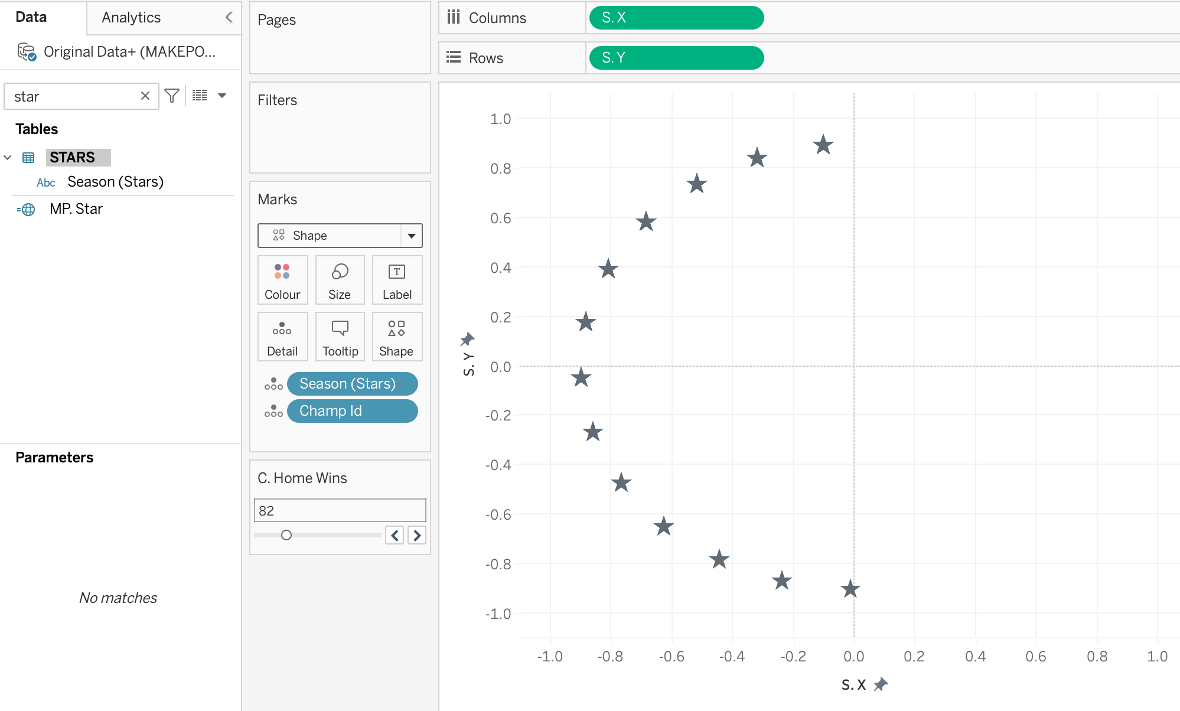Click the pin icon next to S. X axis
This screenshot has height=711, width=1180.
(x=881, y=684)
